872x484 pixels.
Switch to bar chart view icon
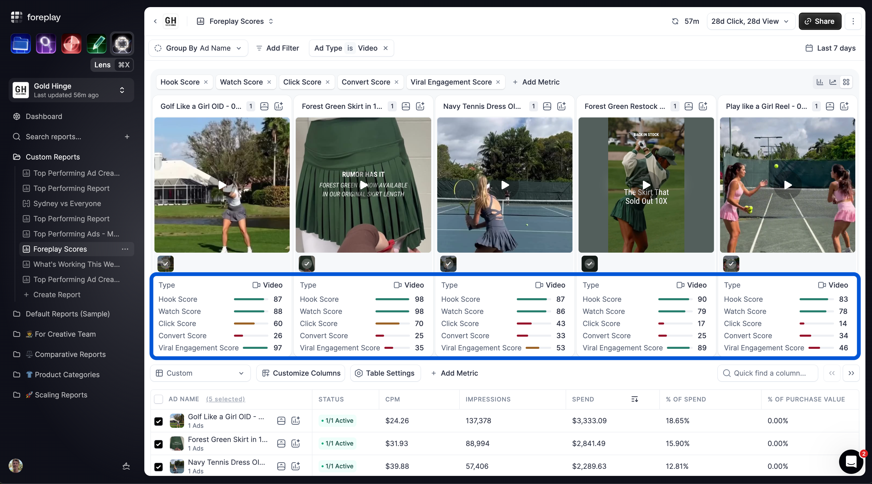point(820,82)
